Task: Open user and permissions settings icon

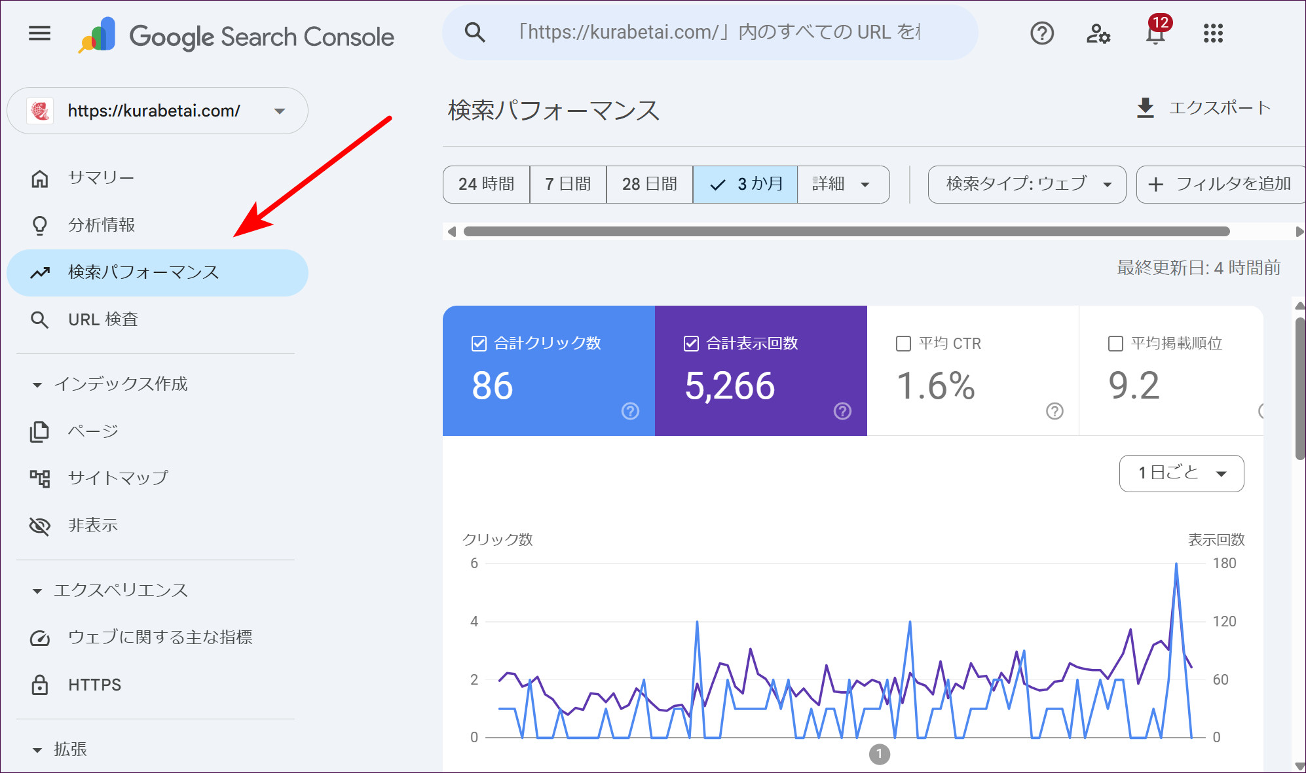Action: (x=1098, y=33)
